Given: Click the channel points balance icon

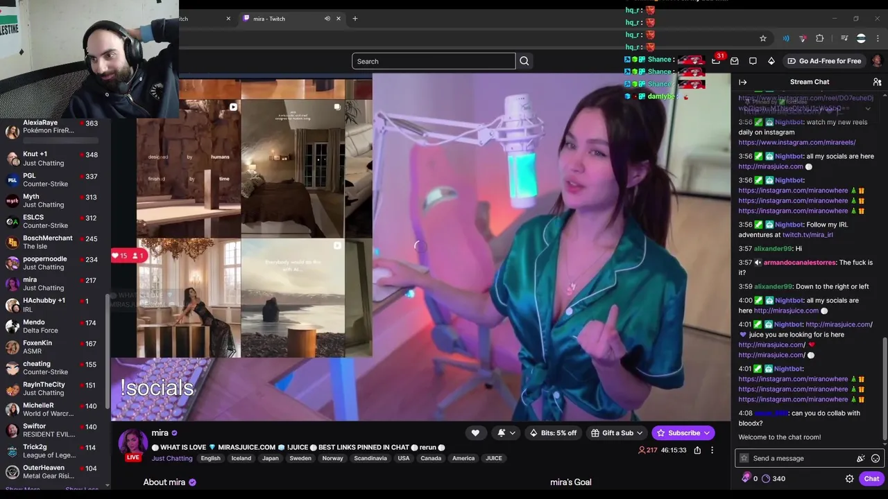Looking at the screenshot, I should 766,478.
